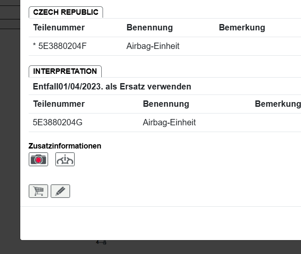Click Airbag-Einheit in the 5E3880204G row
Viewport: 301px width, 254px height.
pyautogui.click(x=169, y=123)
